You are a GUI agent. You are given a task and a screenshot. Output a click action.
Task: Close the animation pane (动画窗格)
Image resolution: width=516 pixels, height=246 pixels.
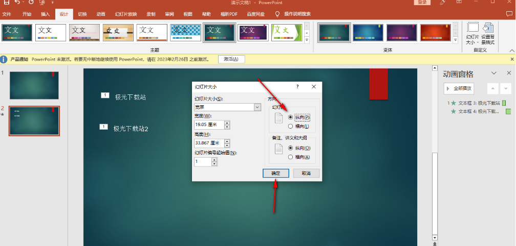509,73
